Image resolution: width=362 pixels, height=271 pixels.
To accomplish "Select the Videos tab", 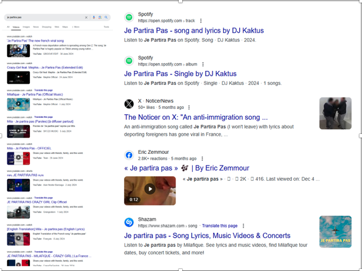I will click(16, 27).
